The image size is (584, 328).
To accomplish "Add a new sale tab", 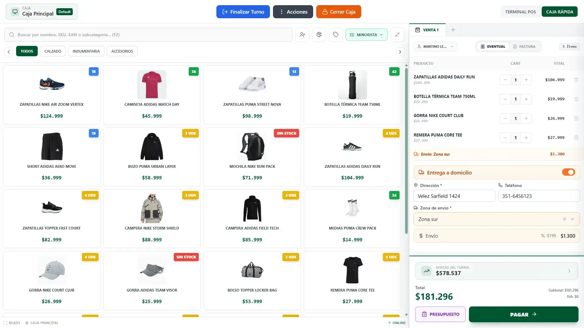I will tap(453, 30).
